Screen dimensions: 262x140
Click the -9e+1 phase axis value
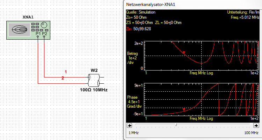tap(138, 114)
